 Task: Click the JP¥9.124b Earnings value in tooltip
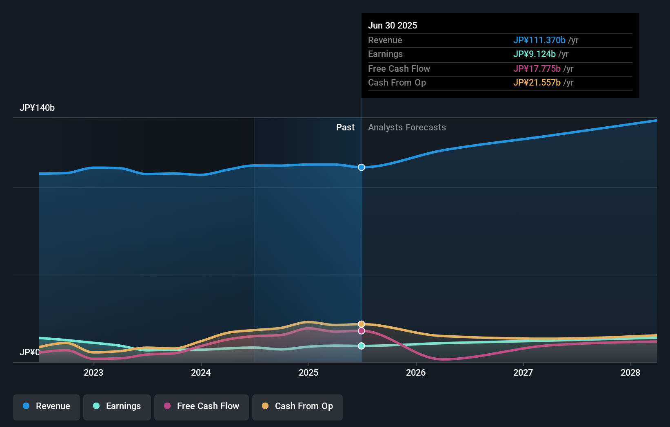(x=535, y=54)
